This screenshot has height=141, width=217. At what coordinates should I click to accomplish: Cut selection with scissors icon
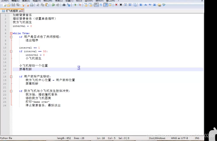coord(38,5)
